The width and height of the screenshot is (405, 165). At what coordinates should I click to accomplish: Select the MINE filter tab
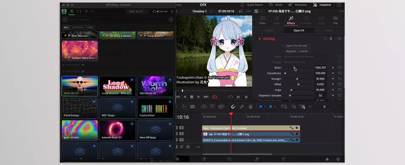pos(90,27)
